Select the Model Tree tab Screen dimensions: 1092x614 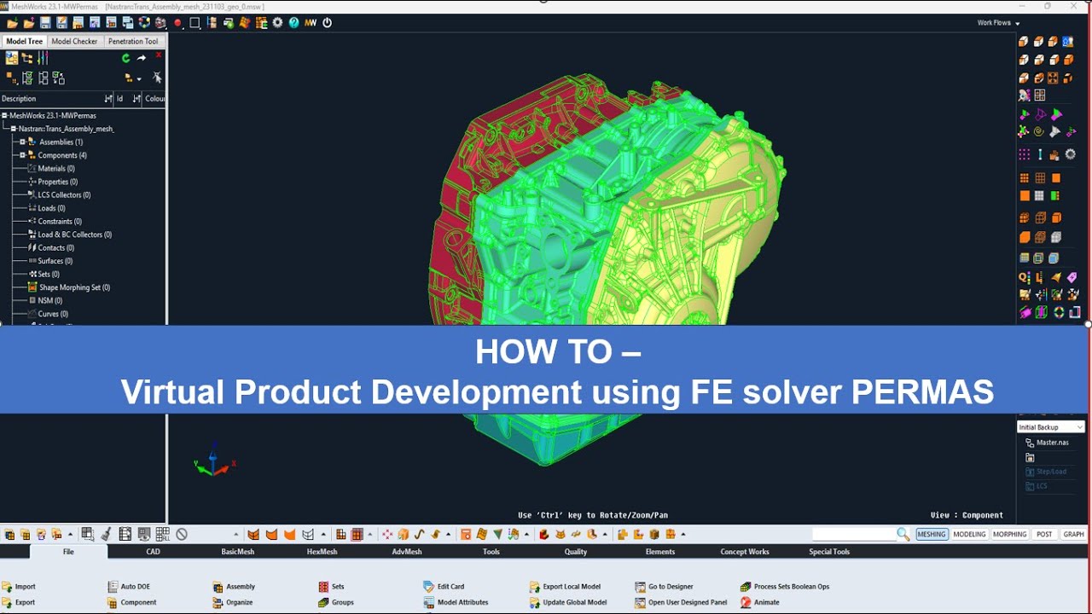[24, 41]
